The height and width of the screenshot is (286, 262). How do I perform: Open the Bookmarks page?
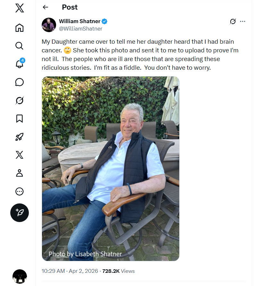pos(20,119)
